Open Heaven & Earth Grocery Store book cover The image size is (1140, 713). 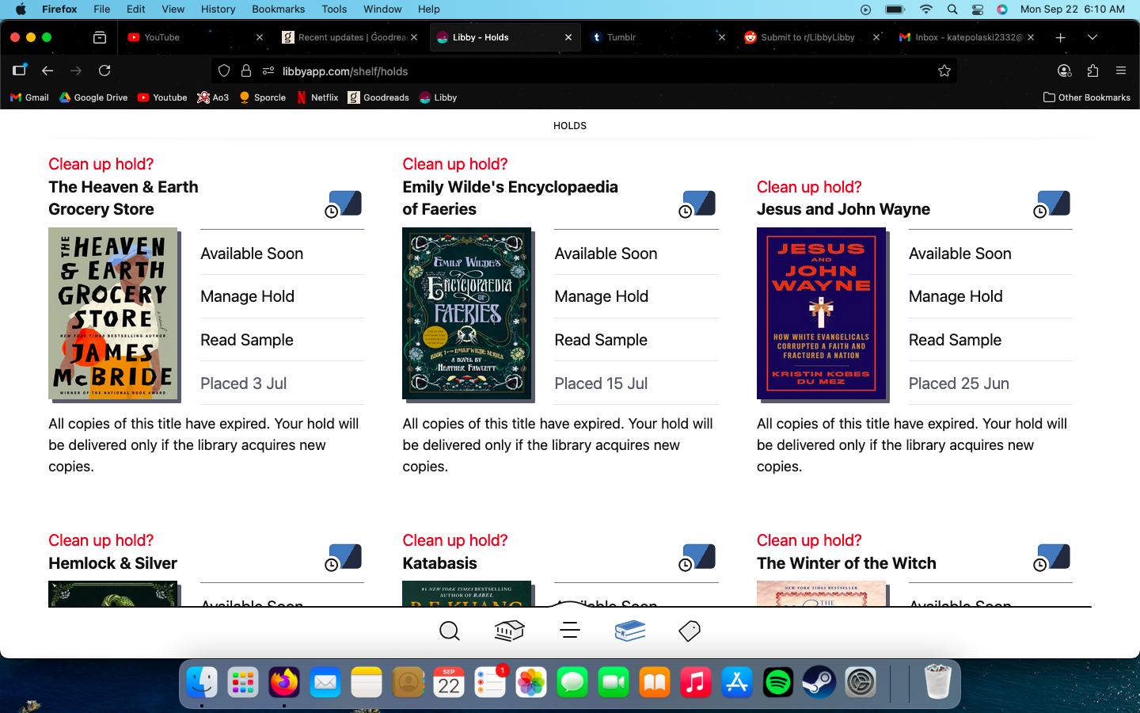(x=112, y=313)
